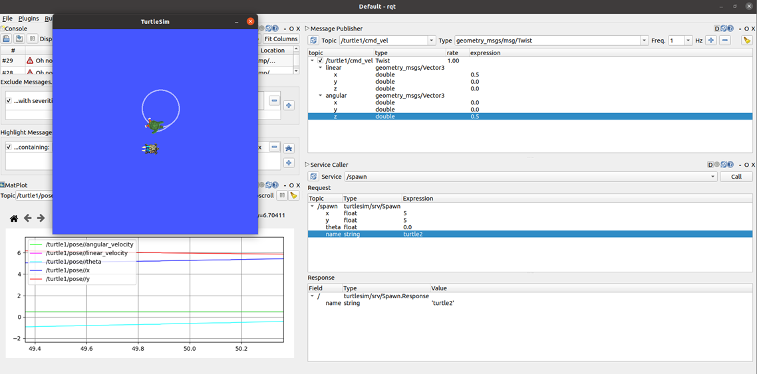Open the Freq. dropdown
This screenshot has height=374, width=757.
click(x=688, y=41)
